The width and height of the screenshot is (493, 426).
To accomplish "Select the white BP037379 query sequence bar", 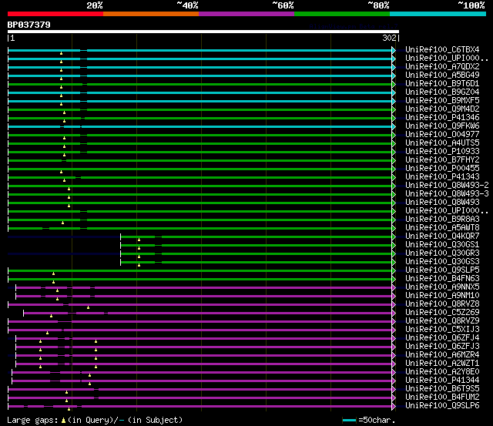I will click(203, 32).
